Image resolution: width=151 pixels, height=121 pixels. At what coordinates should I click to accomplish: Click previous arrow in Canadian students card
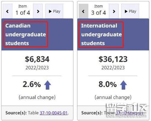[7, 11]
